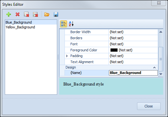Click scrollbar down arrow in property grid
Screen dimensions: 168x117
[x=161, y=74]
